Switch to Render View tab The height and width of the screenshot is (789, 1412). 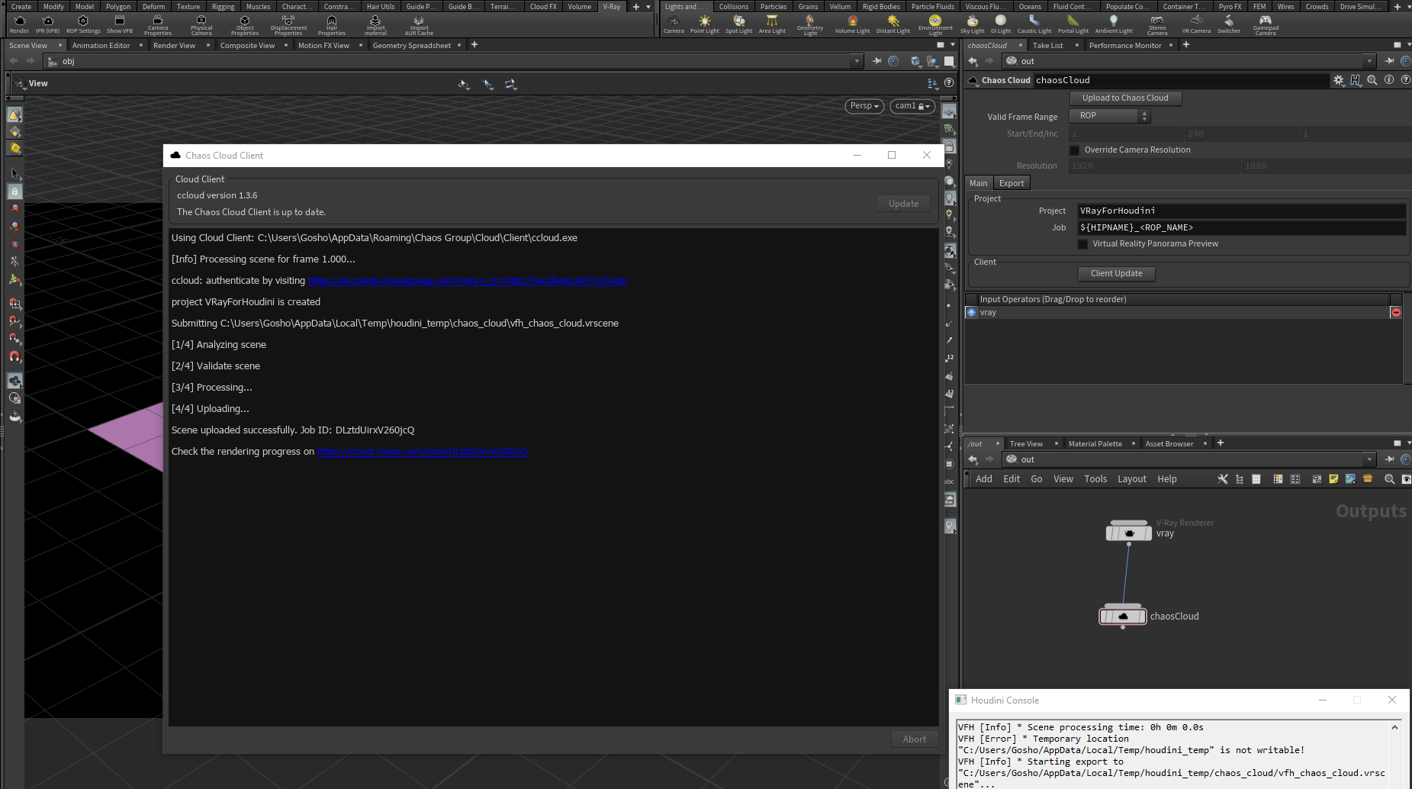point(174,46)
